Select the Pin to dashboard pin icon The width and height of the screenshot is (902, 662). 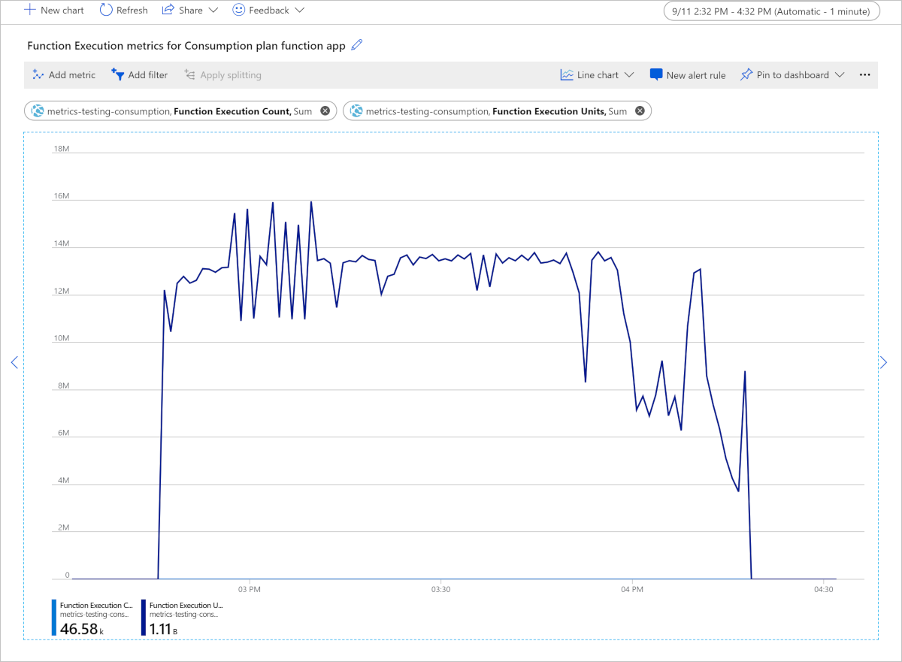(x=745, y=74)
